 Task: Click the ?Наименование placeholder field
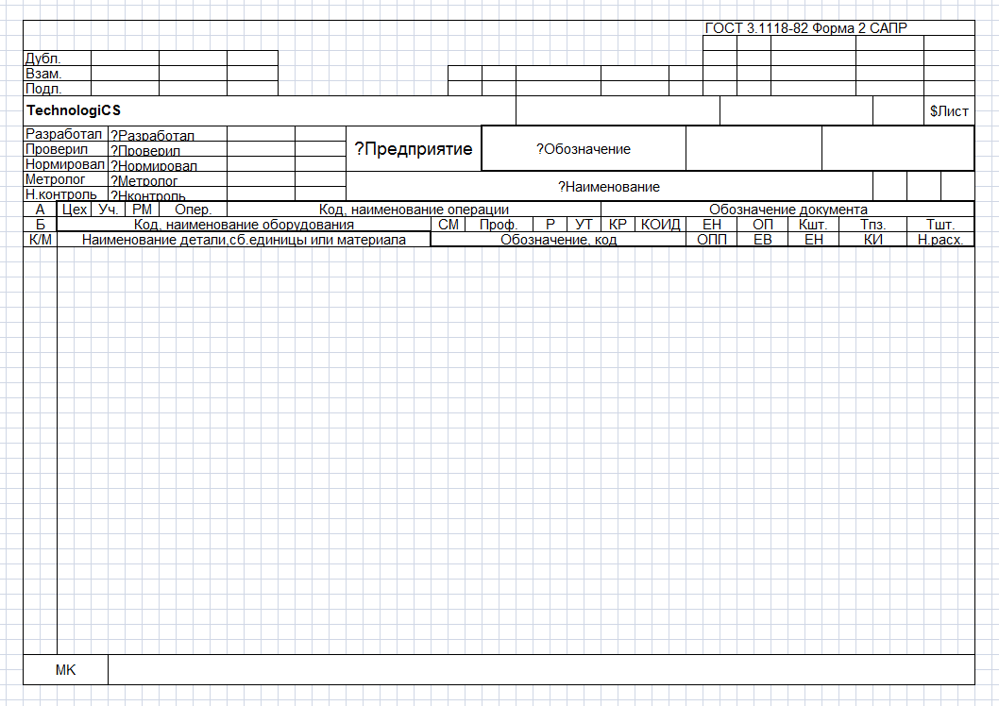tap(608, 187)
